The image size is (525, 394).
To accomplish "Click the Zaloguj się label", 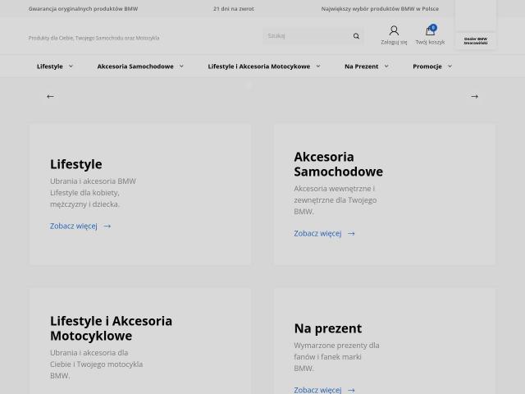I will [394, 42].
